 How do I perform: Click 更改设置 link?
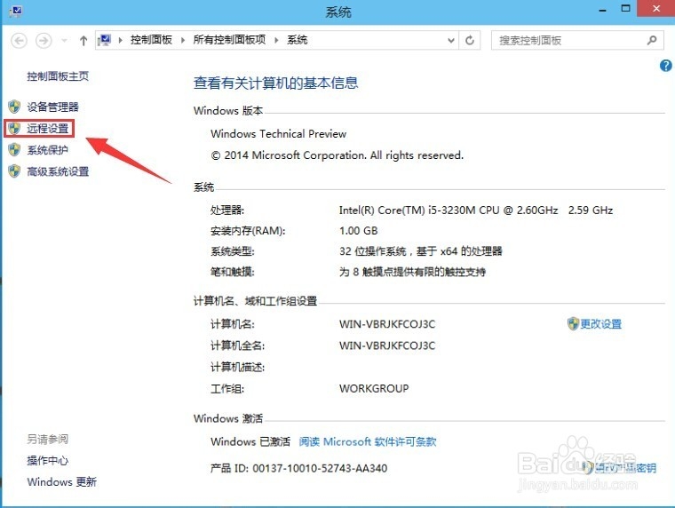601,324
